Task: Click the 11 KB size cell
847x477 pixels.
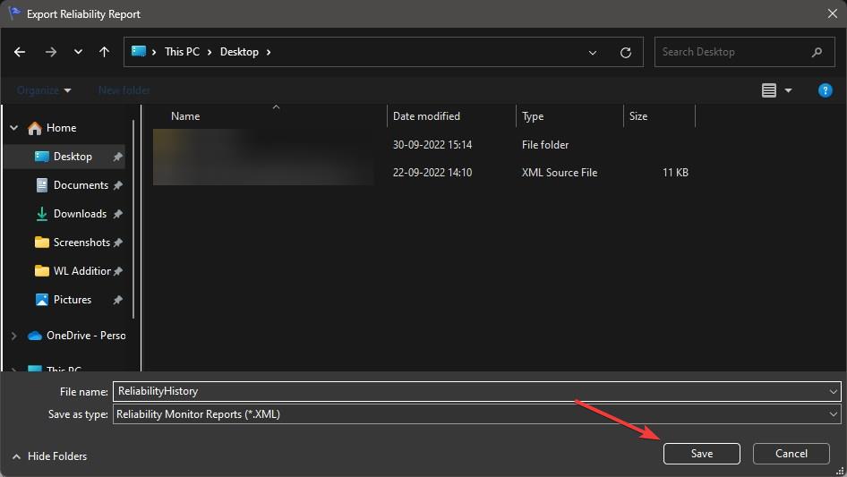Action: pos(675,173)
